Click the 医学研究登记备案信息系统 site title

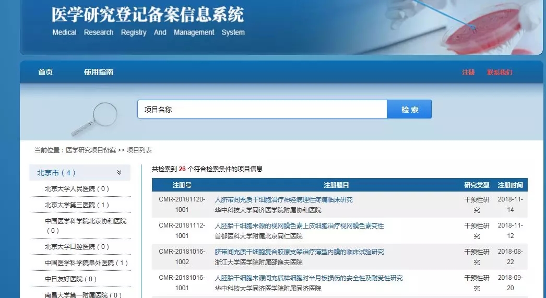coord(148,15)
